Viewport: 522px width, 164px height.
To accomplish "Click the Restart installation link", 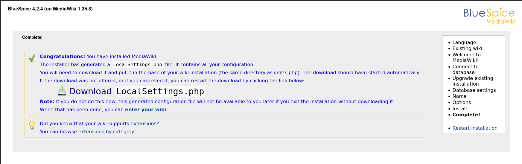I will coord(475,128).
